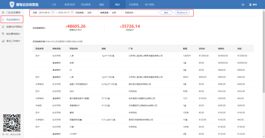This screenshot has height=138, width=265.
Task: Click the 查询 search button
Action: [166, 13]
